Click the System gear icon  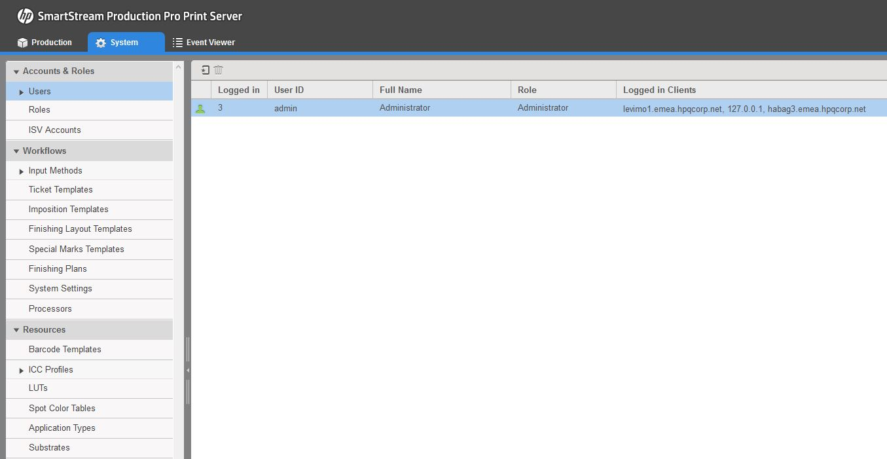pyautogui.click(x=101, y=42)
